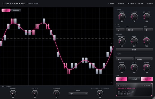155x99 pixels.
Task: Click the GATE value 70%
Action: 146,46
